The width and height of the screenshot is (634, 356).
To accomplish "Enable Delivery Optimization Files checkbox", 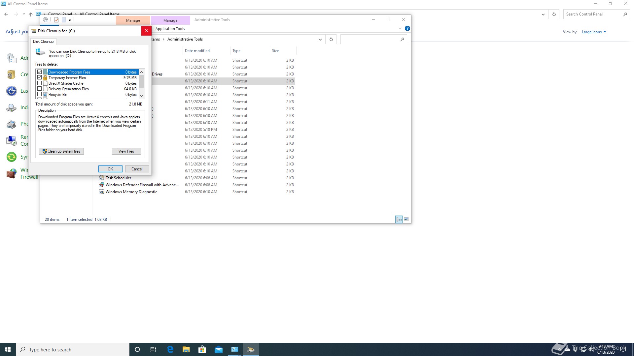I will point(40,89).
